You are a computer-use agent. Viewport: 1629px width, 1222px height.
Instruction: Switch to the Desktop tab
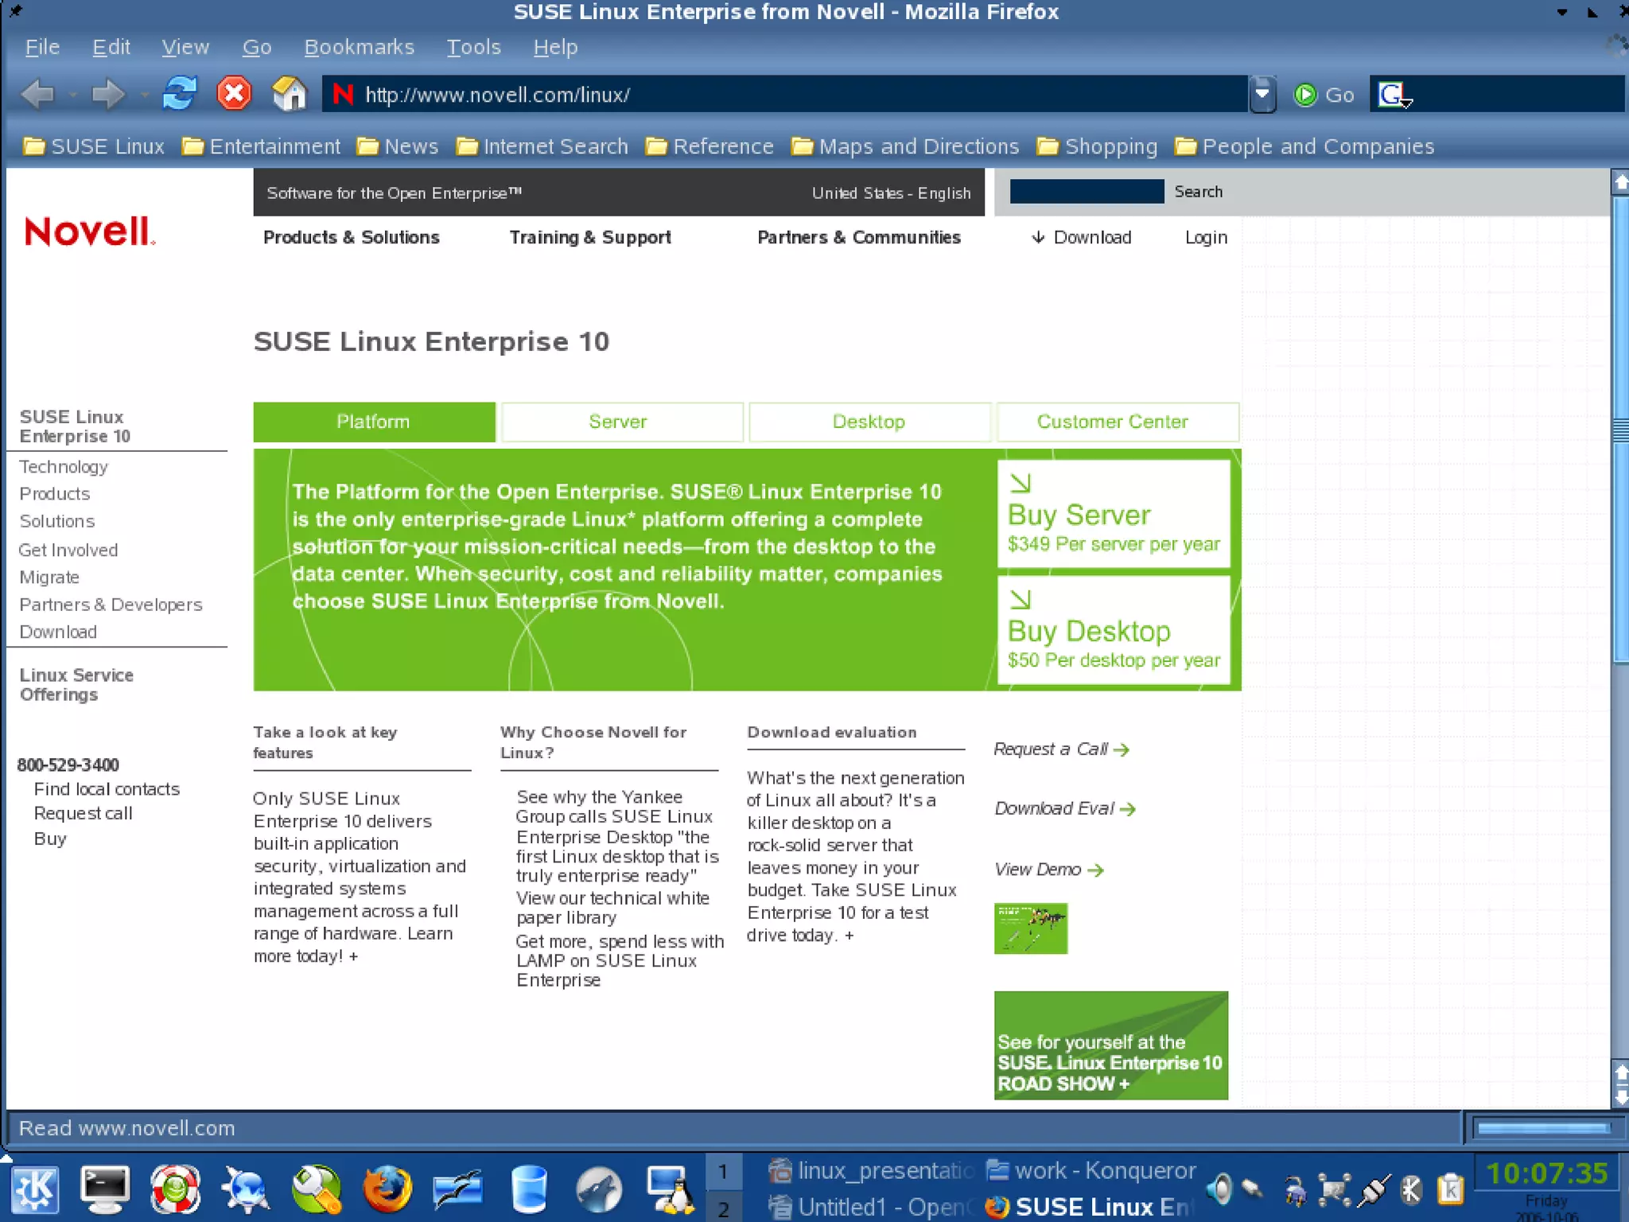pyautogui.click(x=869, y=422)
